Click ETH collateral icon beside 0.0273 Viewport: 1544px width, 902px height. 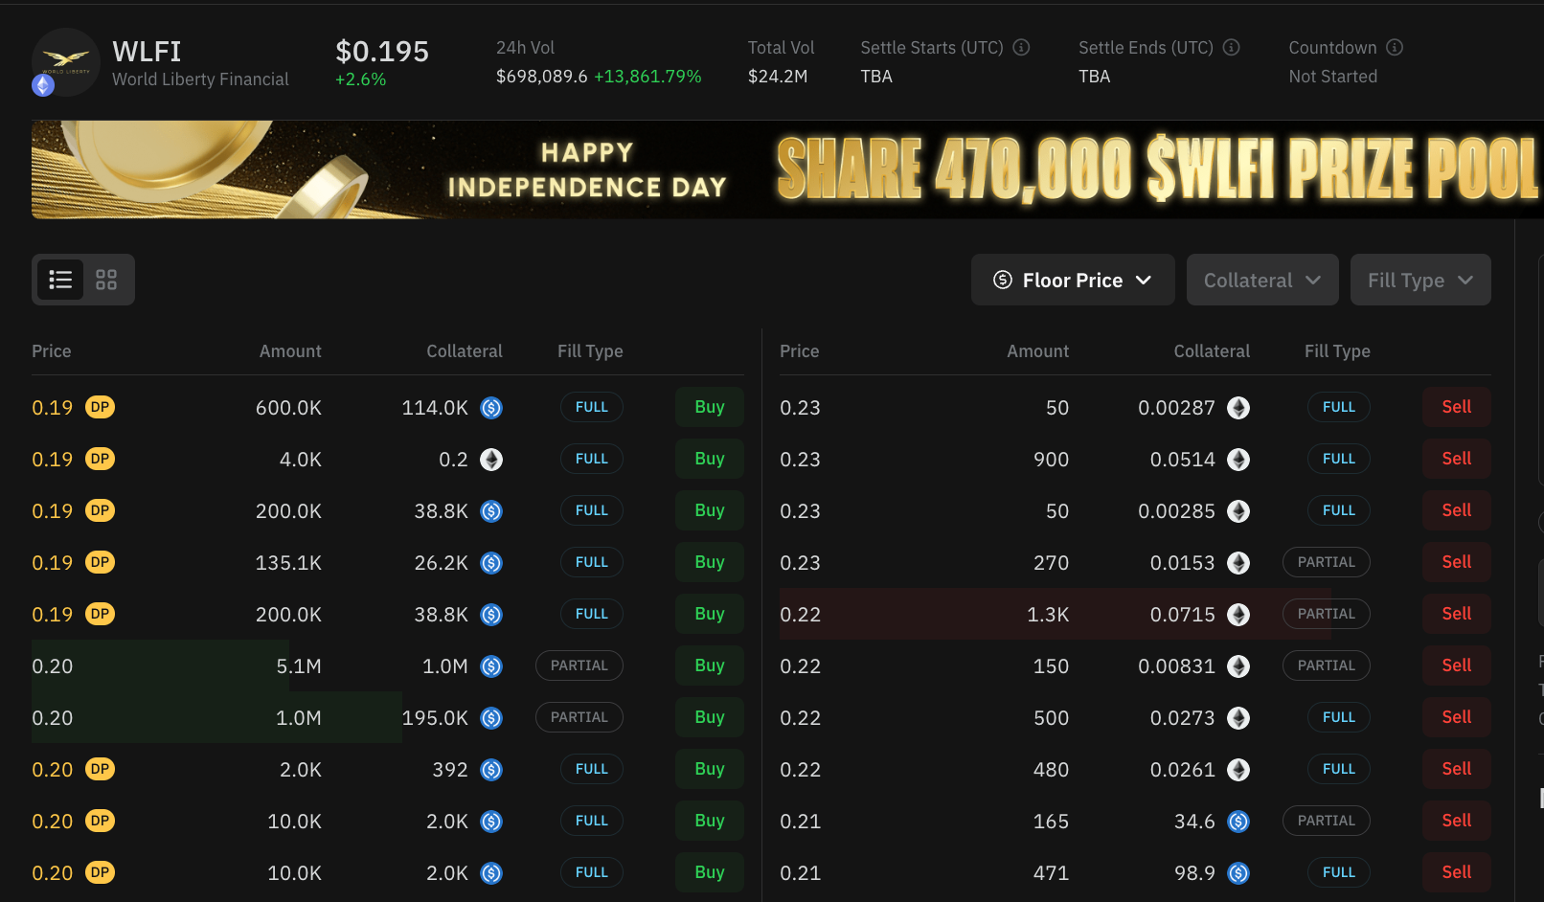tap(1238, 718)
